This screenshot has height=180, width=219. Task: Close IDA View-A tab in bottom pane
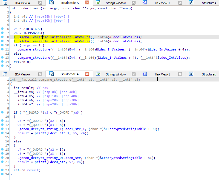pos(40,74)
